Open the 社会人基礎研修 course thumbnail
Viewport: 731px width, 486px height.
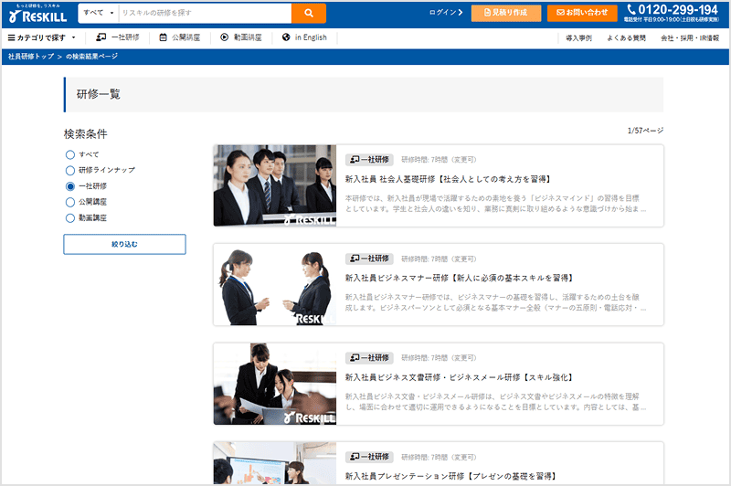[x=275, y=185]
